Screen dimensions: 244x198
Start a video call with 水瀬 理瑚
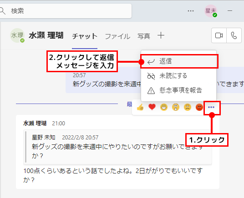pos(219,35)
